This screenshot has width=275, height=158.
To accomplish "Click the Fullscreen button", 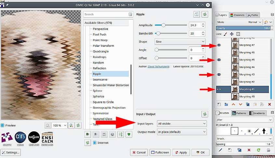I will [x=160, y=152].
